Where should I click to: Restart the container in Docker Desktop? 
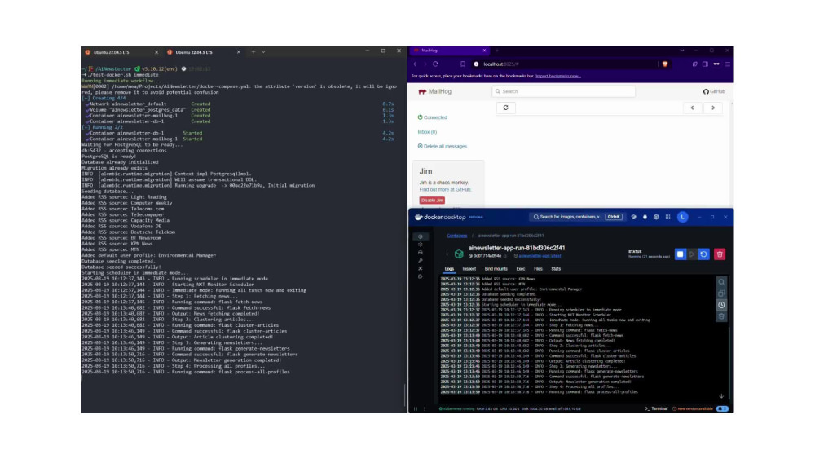704,254
